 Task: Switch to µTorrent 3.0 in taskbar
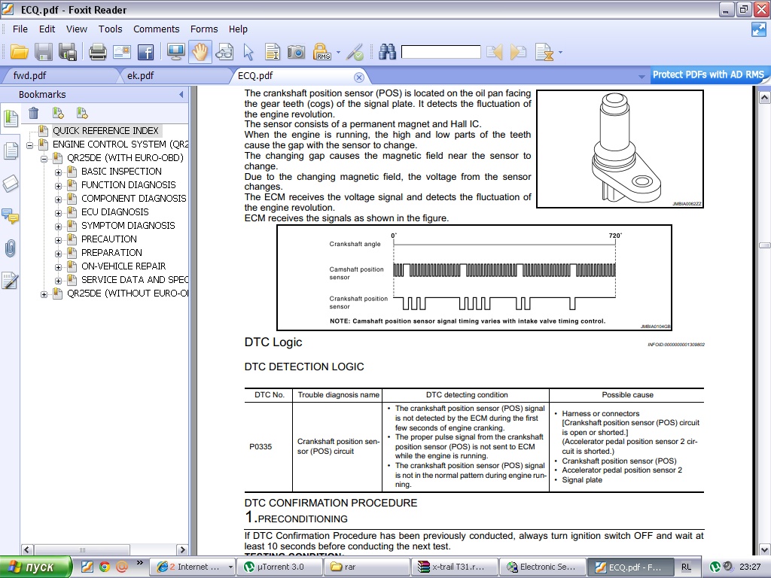pyautogui.click(x=280, y=567)
